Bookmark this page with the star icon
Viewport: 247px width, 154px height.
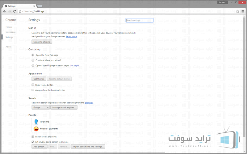(237, 11)
